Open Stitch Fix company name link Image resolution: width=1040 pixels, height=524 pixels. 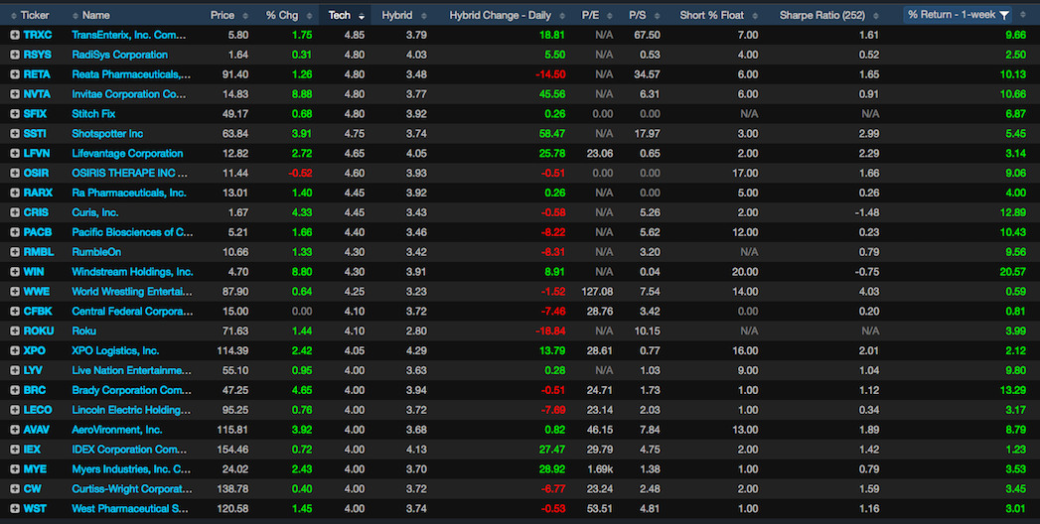(93, 114)
